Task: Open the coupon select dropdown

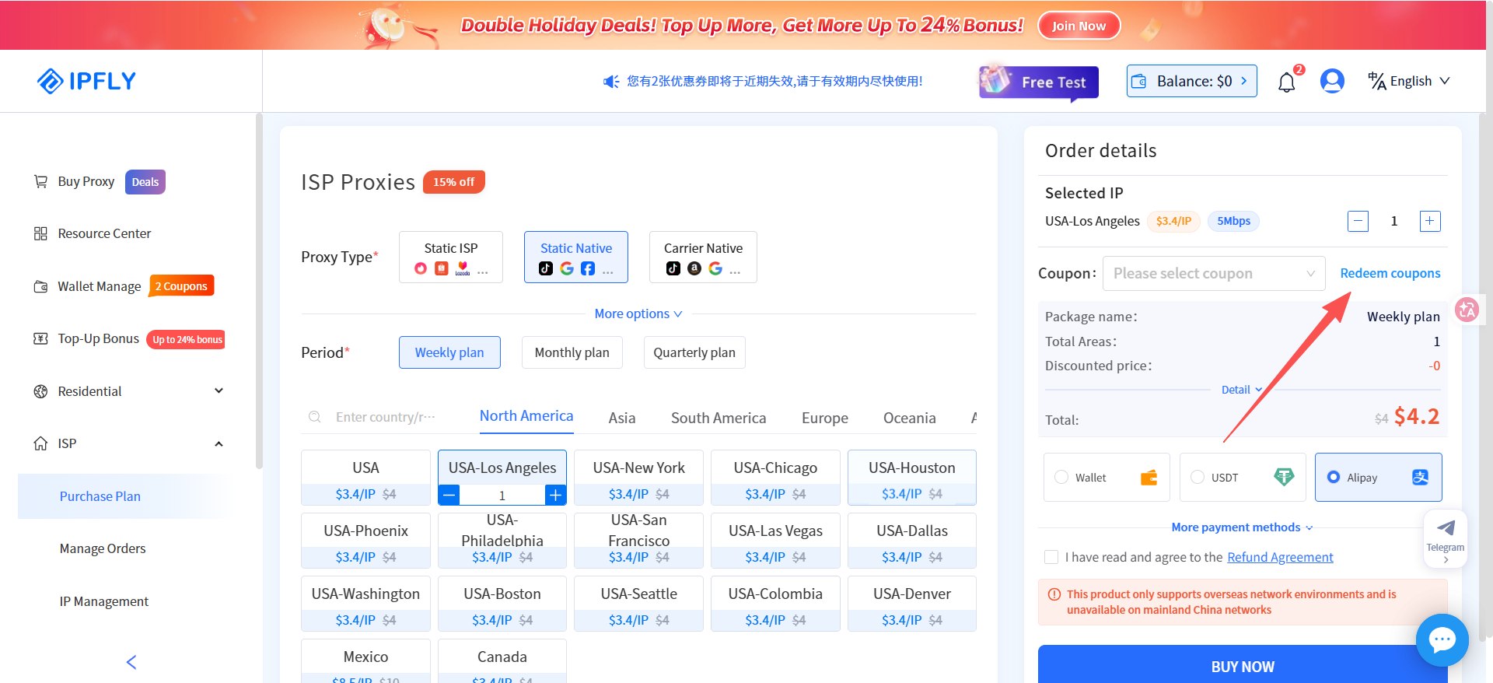Action: coord(1214,273)
